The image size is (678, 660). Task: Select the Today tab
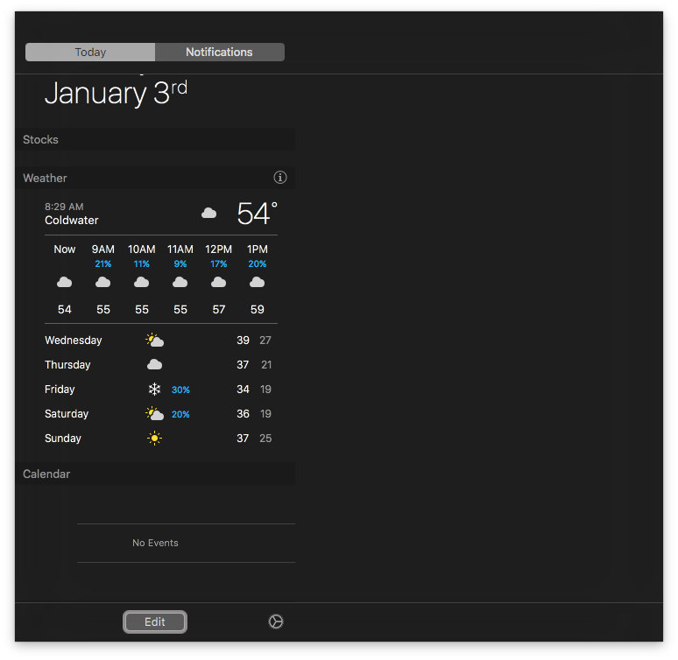click(x=90, y=53)
